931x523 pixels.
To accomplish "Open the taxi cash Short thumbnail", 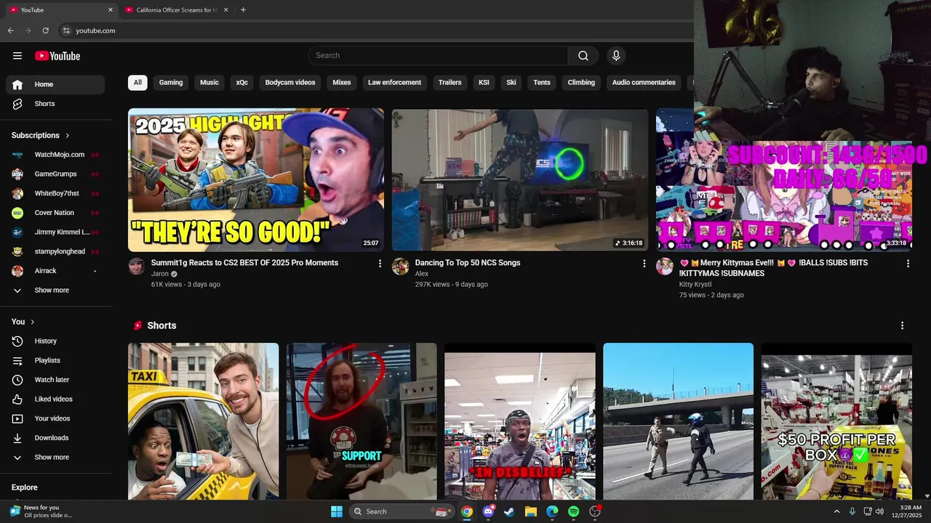I will (203, 421).
